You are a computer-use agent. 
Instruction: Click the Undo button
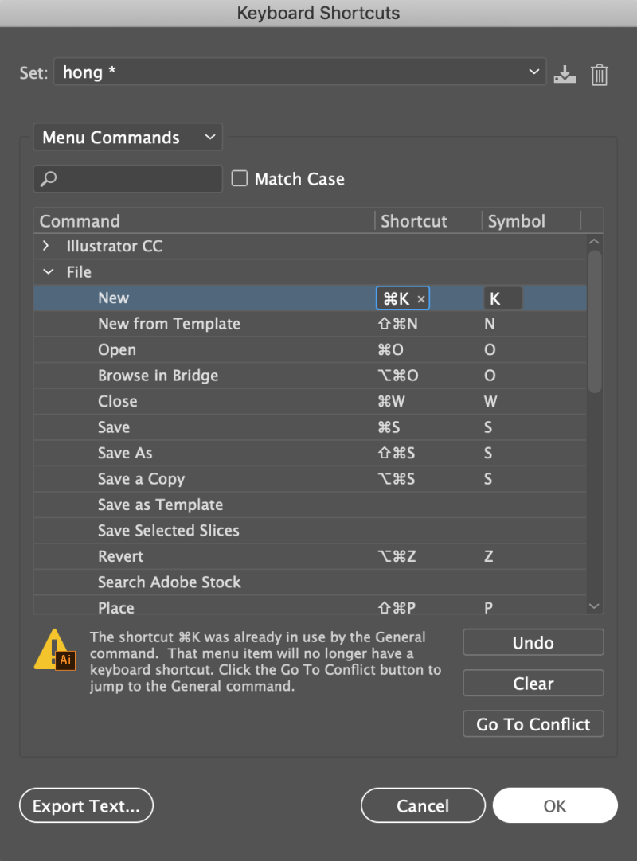click(x=533, y=642)
